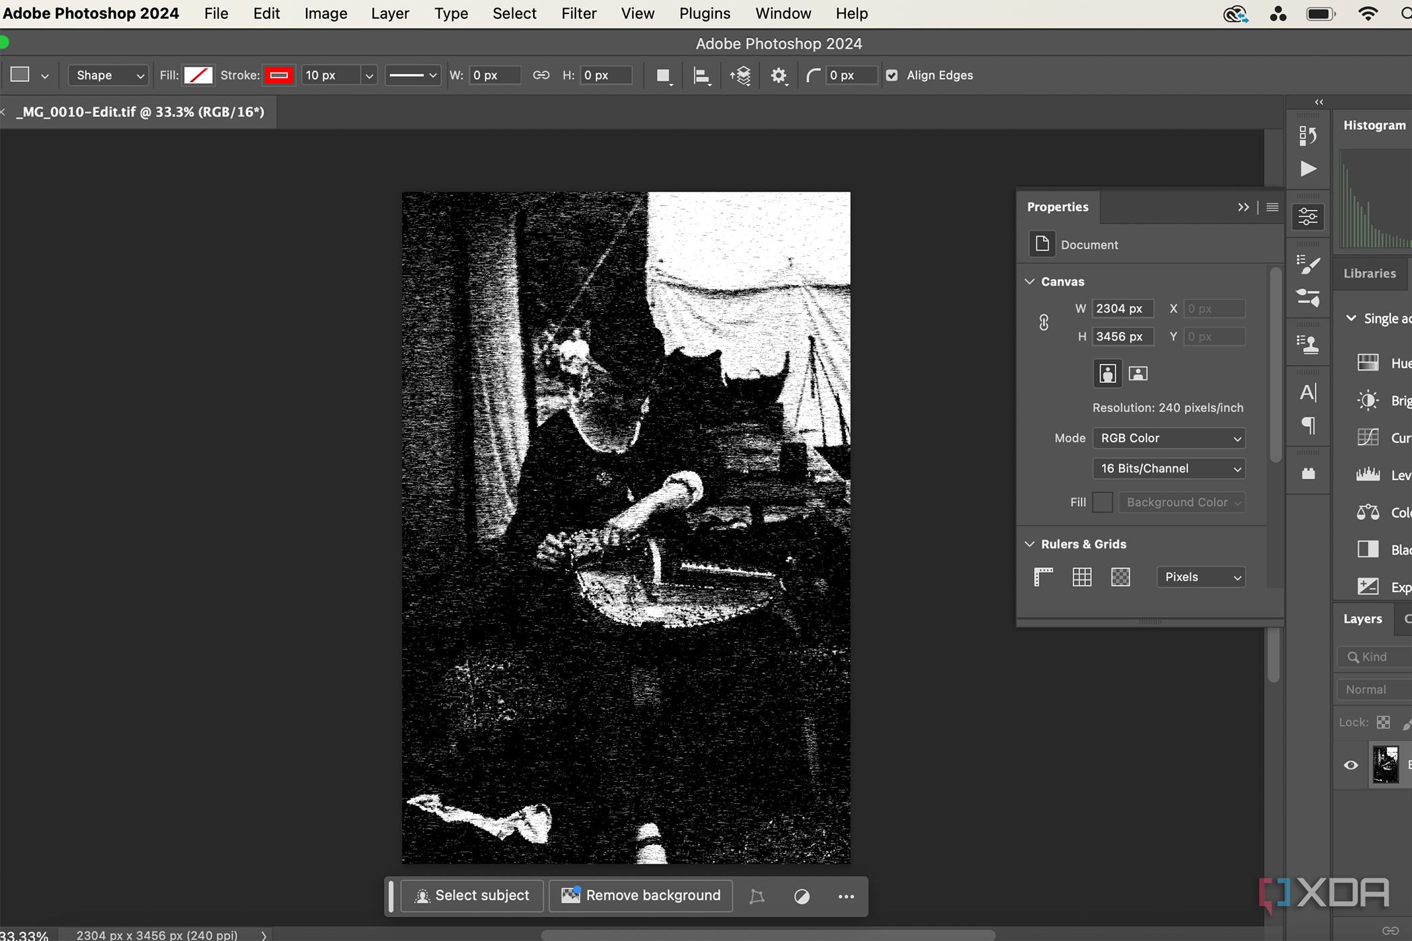This screenshot has width=1412, height=941.
Task: Open the Mode dropdown showing RGB Color
Action: [1169, 438]
